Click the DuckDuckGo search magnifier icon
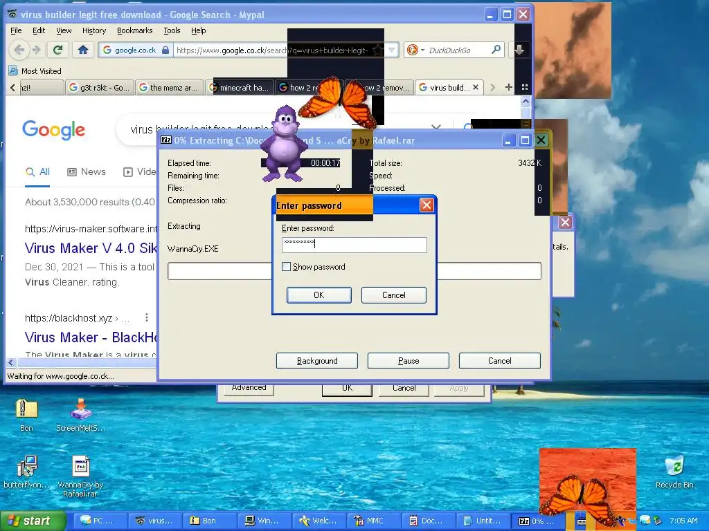 (x=496, y=50)
